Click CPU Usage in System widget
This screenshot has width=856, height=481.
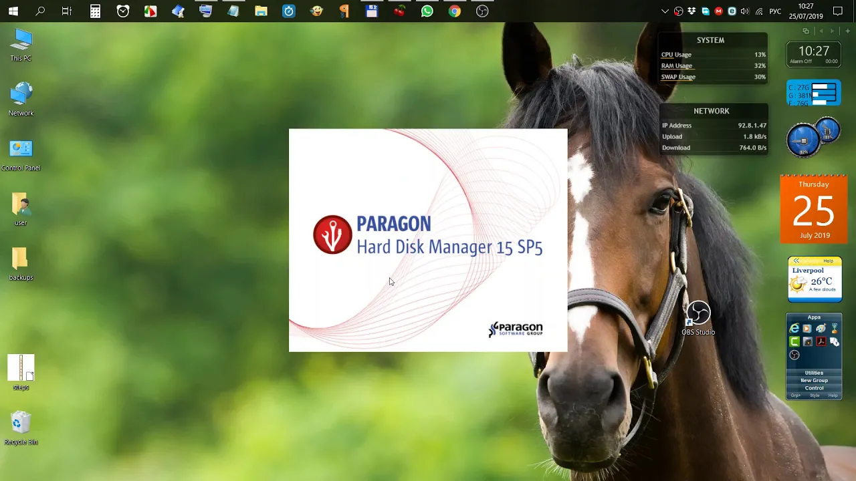pos(713,55)
